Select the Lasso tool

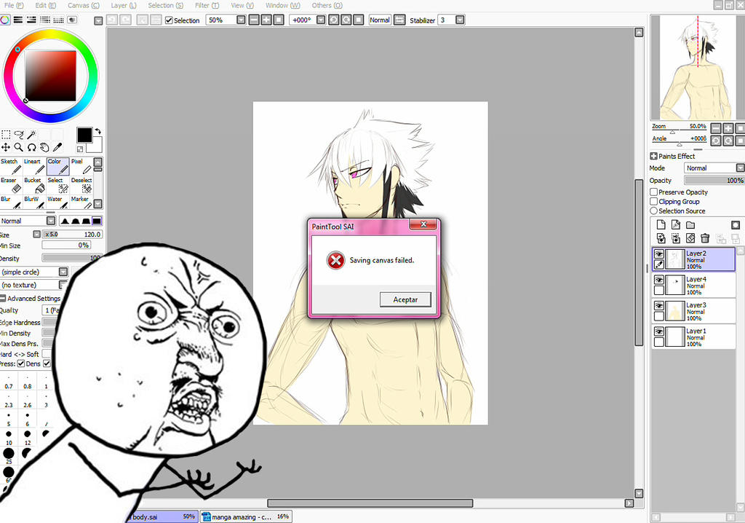[x=19, y=135]
